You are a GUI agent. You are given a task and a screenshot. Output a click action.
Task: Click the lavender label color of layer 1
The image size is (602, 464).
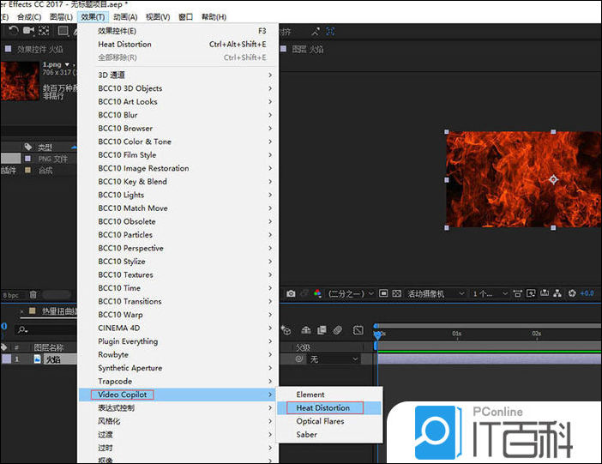click(x=6, y=359)
